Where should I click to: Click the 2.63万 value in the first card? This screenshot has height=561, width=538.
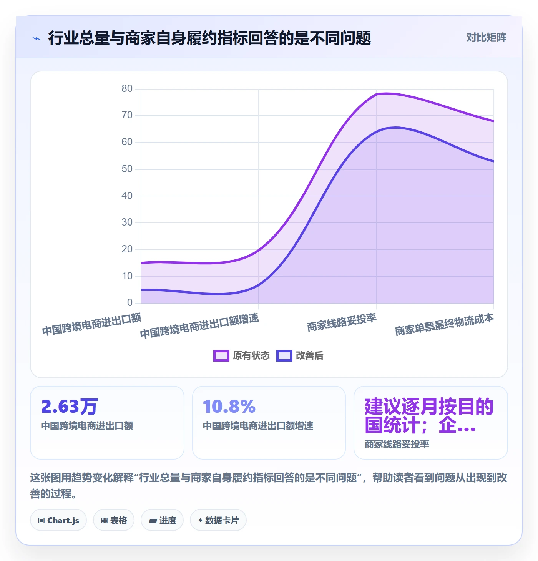[x=69, y=407]
